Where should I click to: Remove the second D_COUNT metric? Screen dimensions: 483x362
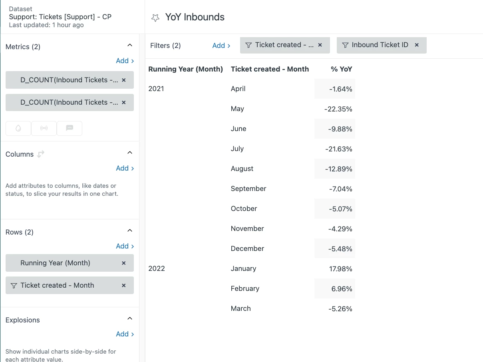[124, 102]
